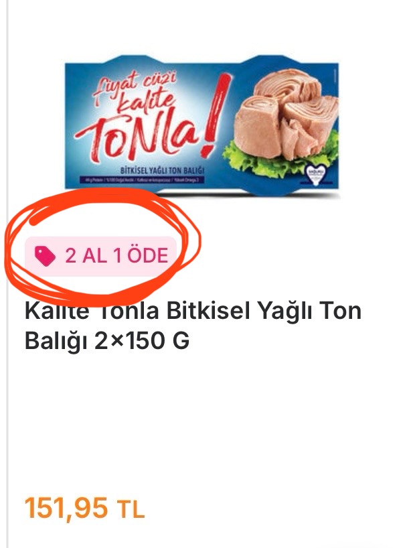Open the product title Kalite Tonla Bitkisel Yağlı Ton

(193, 311)
